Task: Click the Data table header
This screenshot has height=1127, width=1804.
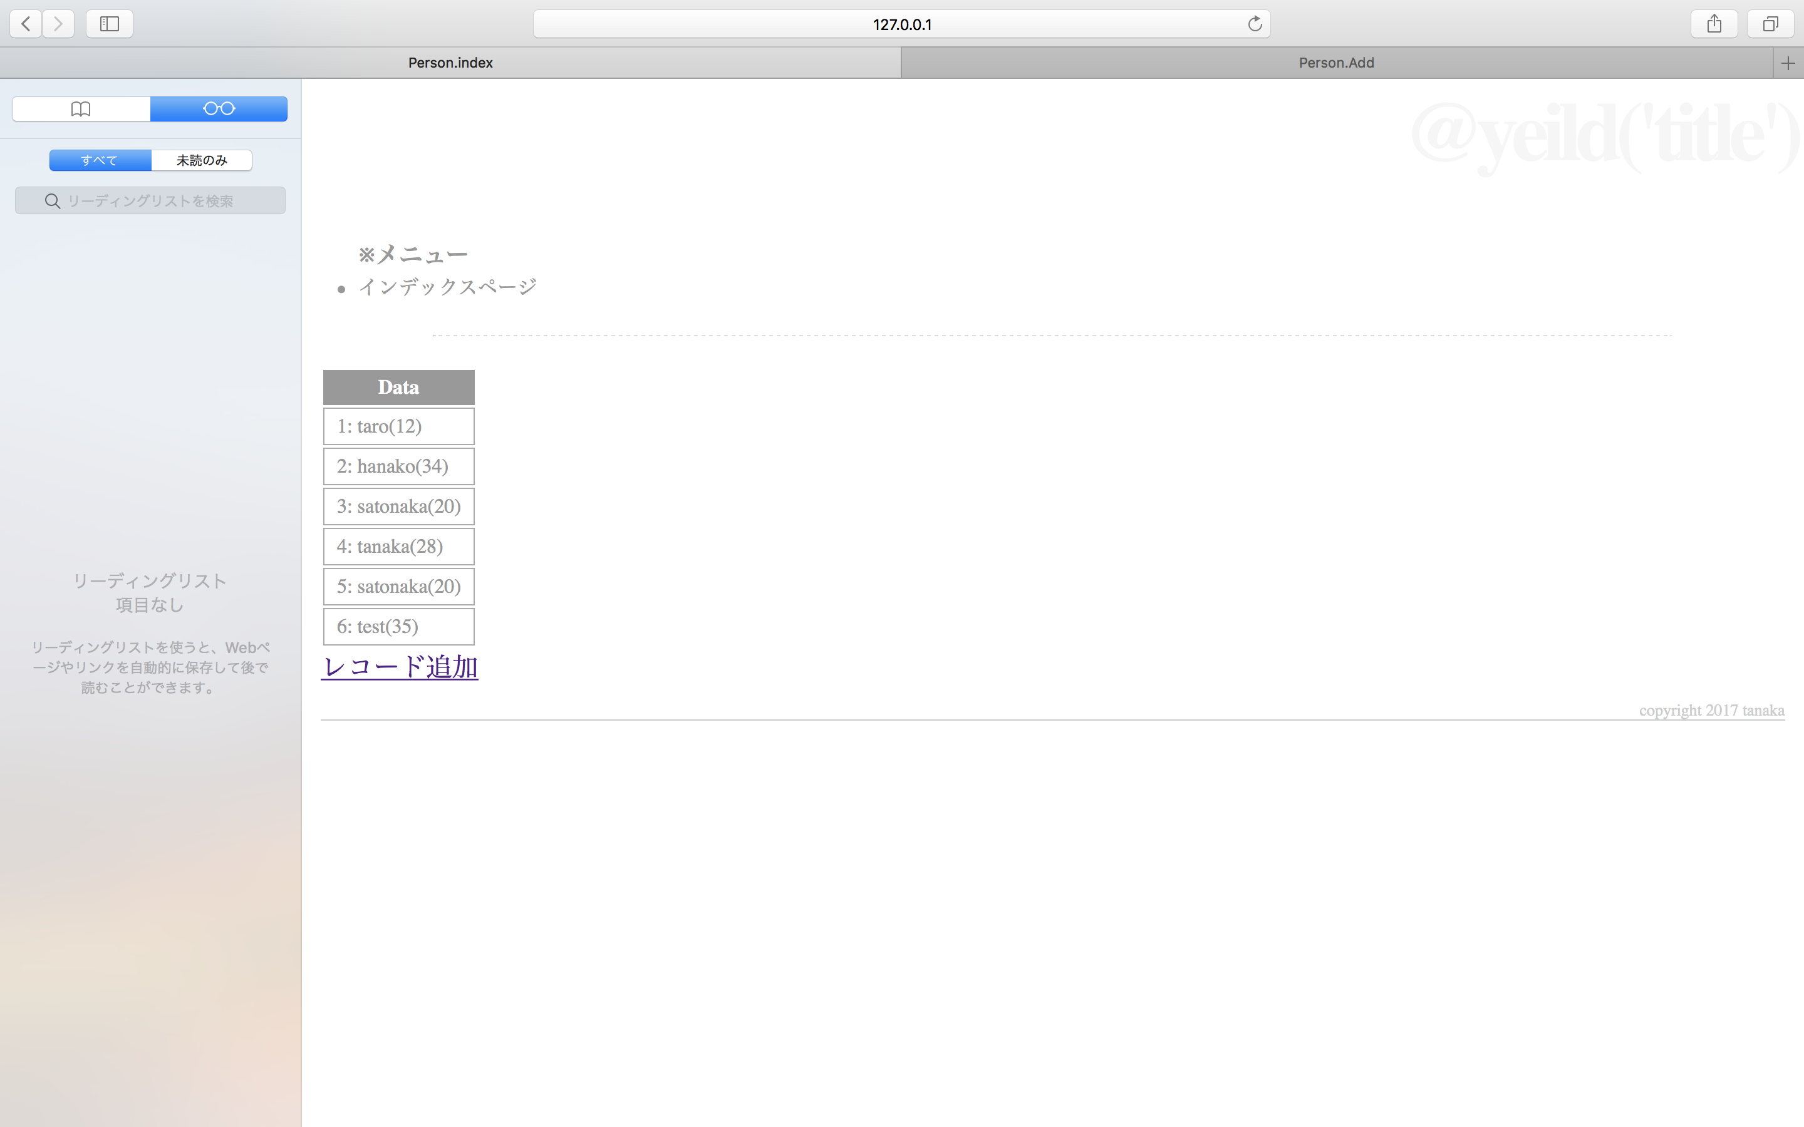Action: [399, 388]
